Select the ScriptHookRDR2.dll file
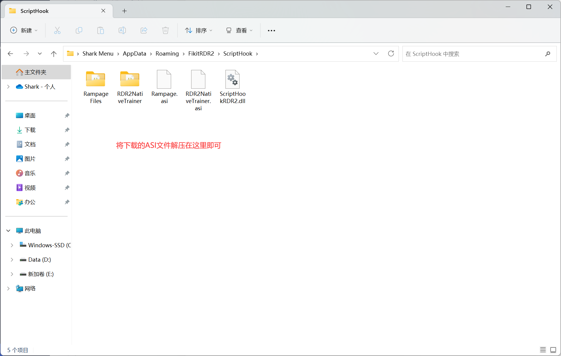Viewport: 561px width, 356px height. tap(232, 87)
